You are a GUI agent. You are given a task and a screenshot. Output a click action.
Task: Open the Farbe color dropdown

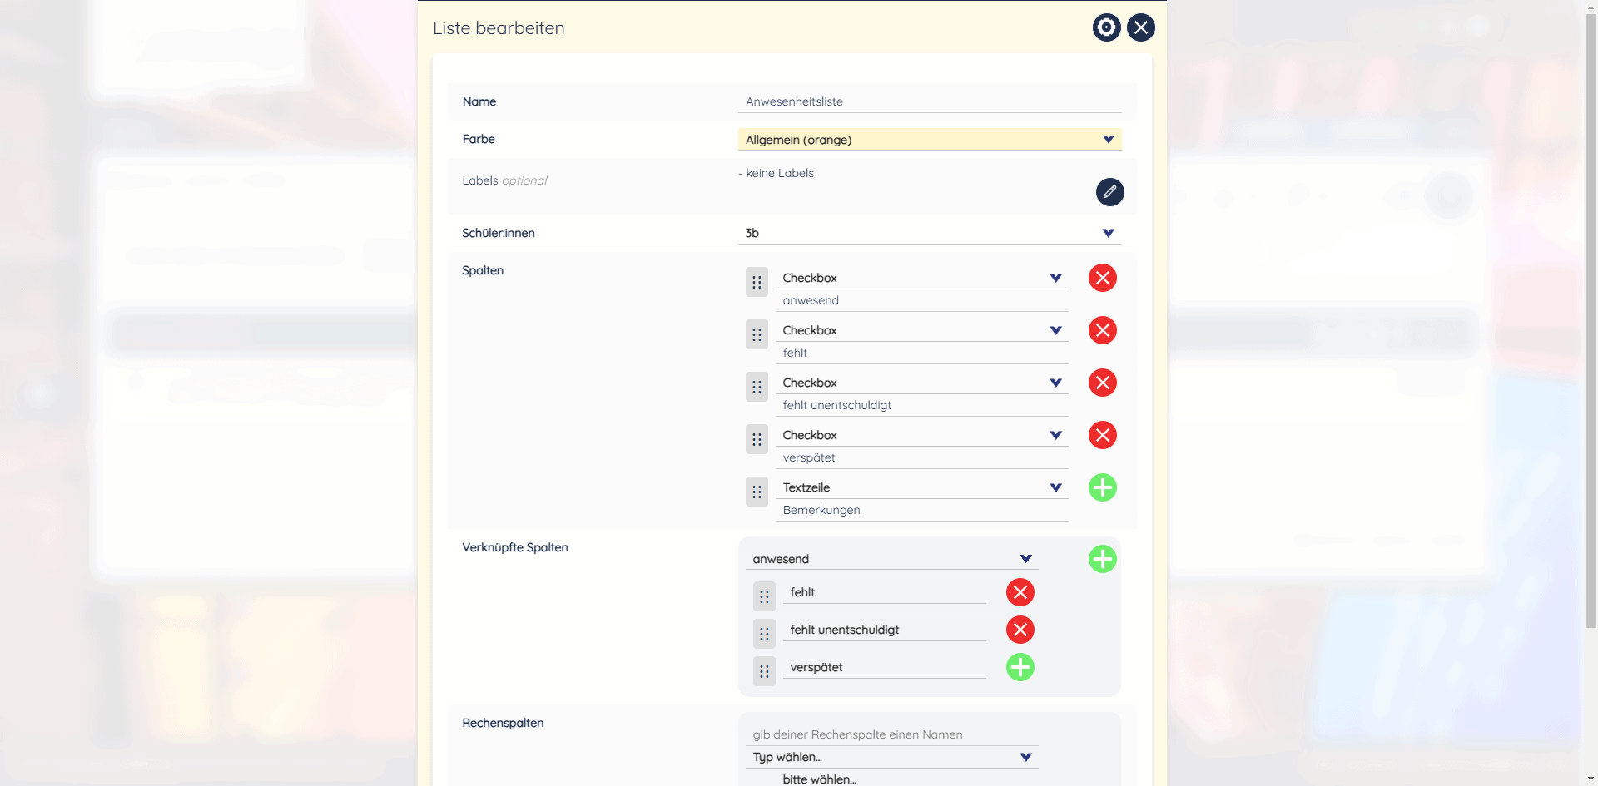pos(929,140)
